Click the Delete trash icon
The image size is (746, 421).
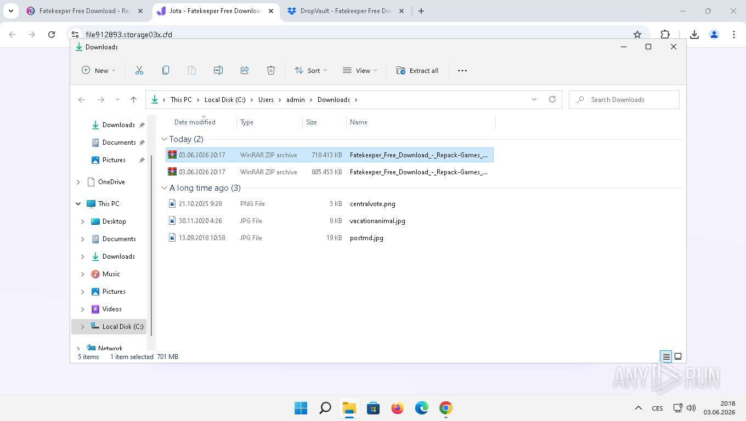click(271, 70)
